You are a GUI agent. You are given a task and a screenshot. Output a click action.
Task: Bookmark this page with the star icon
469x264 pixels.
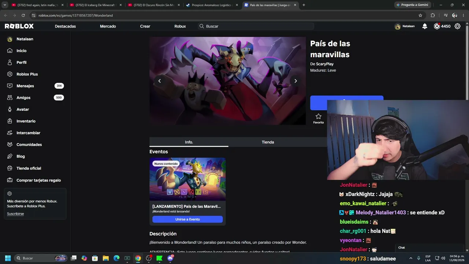(420, 15)
